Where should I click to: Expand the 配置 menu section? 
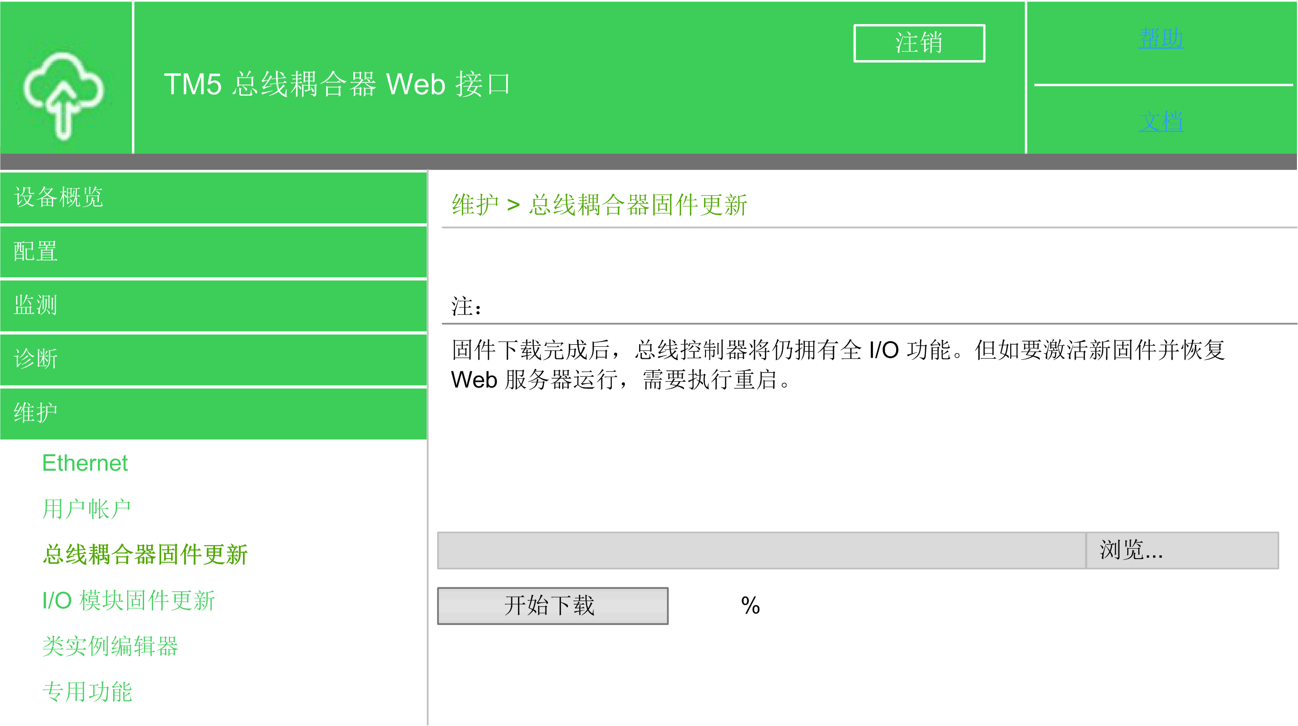214,252
